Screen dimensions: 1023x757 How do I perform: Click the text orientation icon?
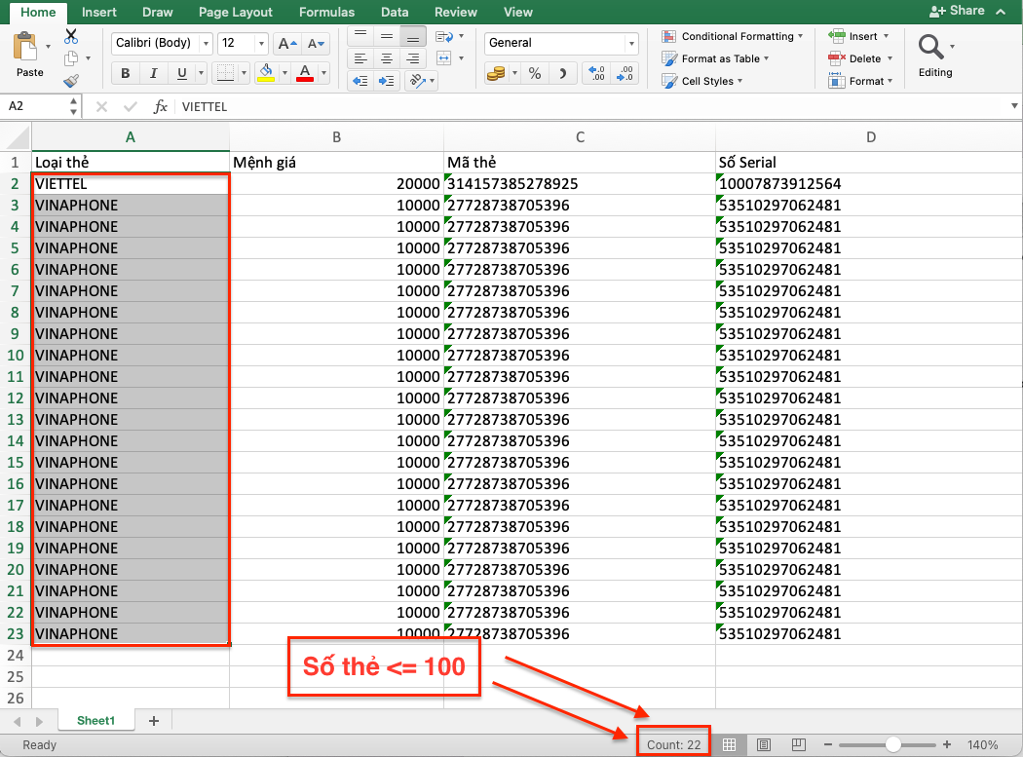(416, 81)
